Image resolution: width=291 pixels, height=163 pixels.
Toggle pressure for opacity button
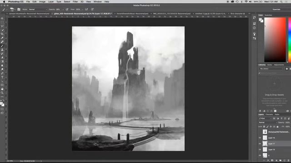pyautogui.click(x=67, y=9)
